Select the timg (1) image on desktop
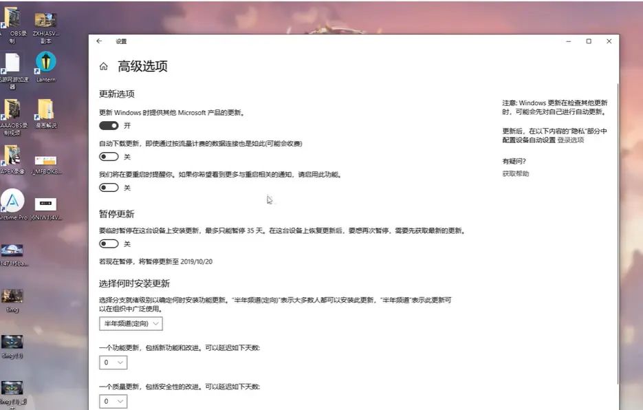The image size is (643, 410). [x=12, y=347]
